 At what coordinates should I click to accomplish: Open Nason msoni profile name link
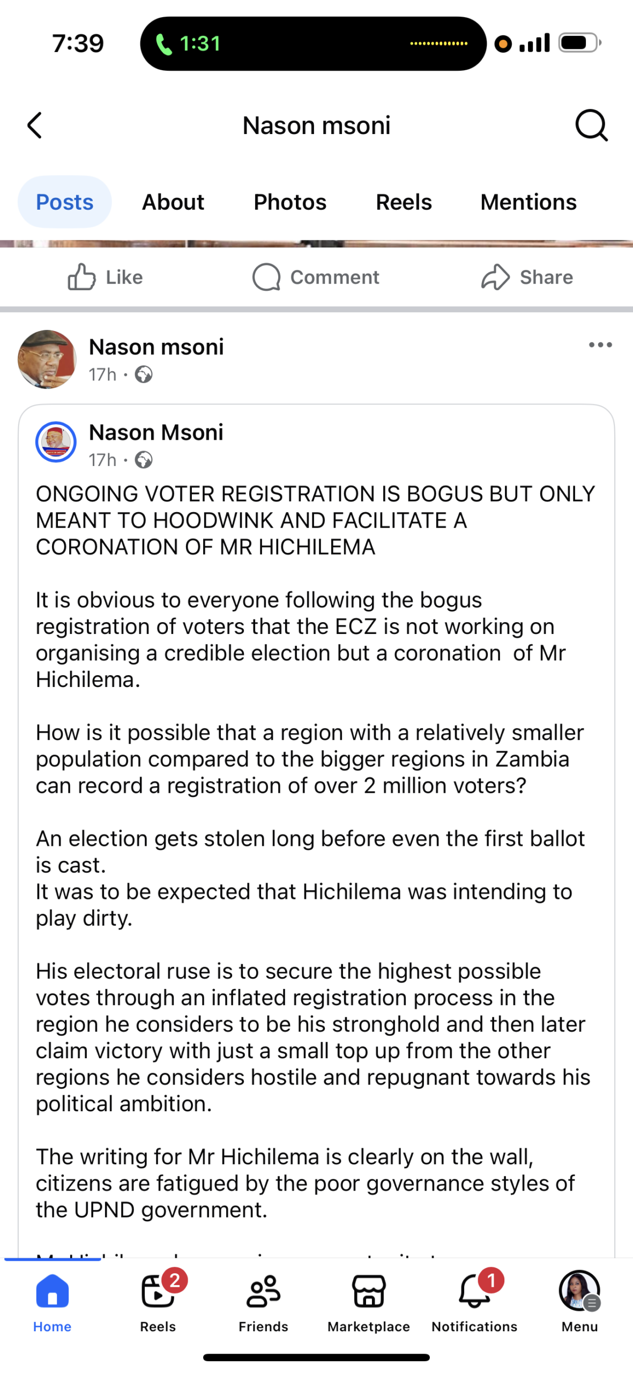tap(156, 347)
